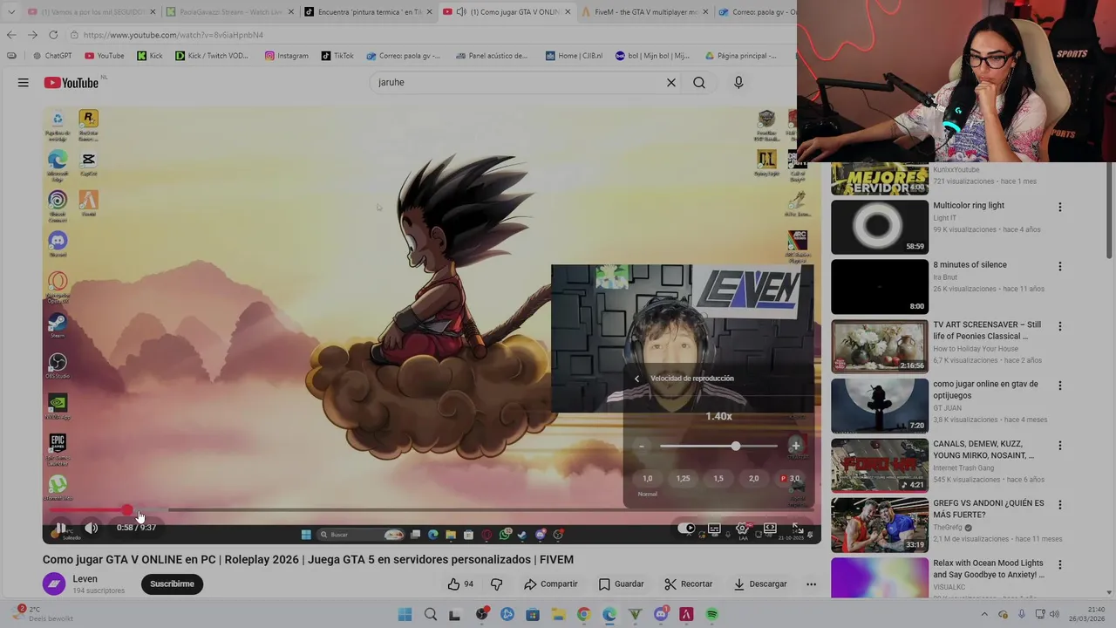The image size is (1116, 628).
Task: Click the Suscribirme button
Action: click(172, 584)
